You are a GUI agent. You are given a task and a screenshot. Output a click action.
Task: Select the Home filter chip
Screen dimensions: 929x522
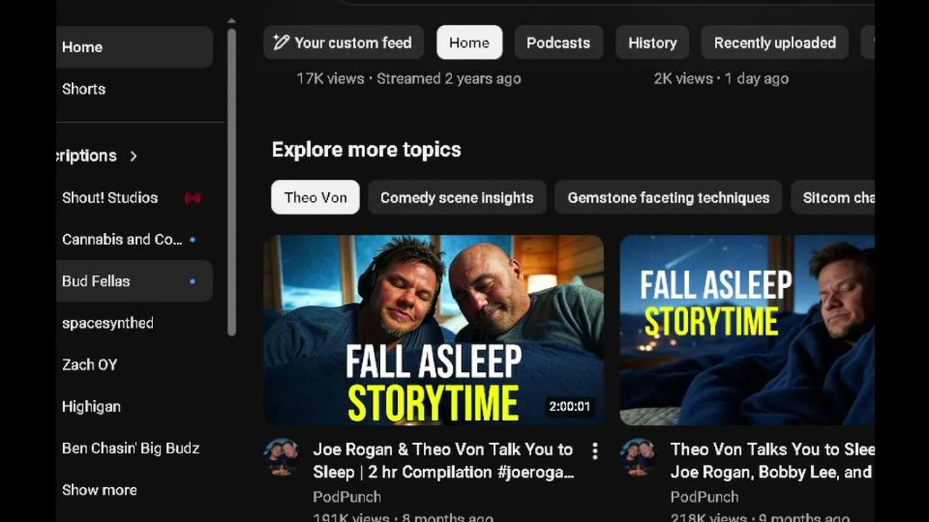coord(470,43)
